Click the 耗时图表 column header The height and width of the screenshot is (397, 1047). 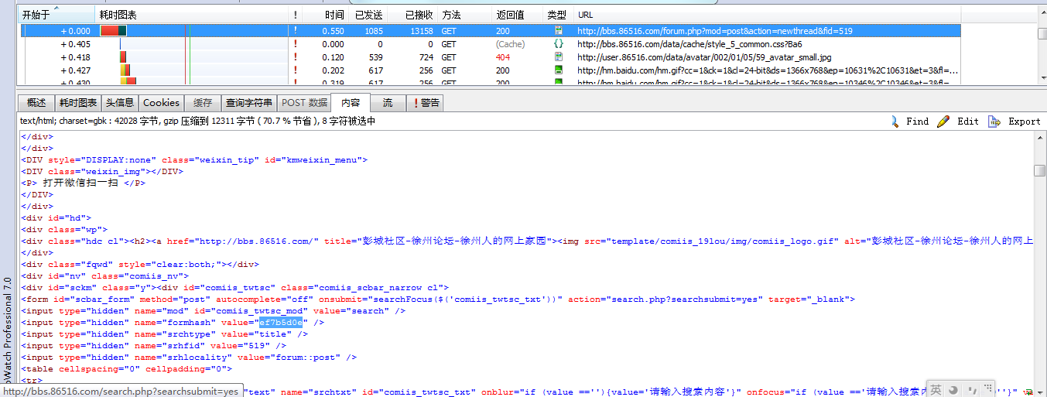pyautogui.click(x=191, y=15)
